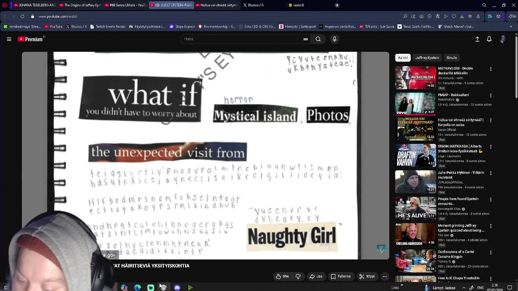Open MATKAVLOGI Double deckerillä thumbnail
This screenshot has height=291, width=518.
(416, 77)
